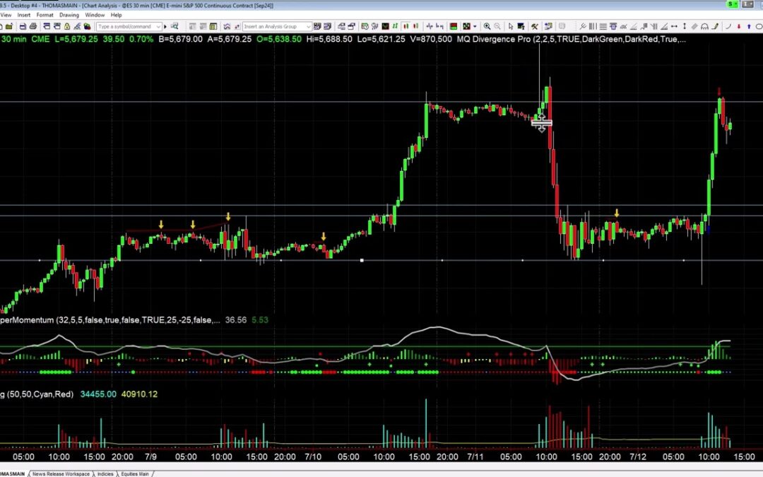The width and height of the screenshot is (763, 477).
Task: Select the vertical lines drawing tool
Action: [592, 26]
